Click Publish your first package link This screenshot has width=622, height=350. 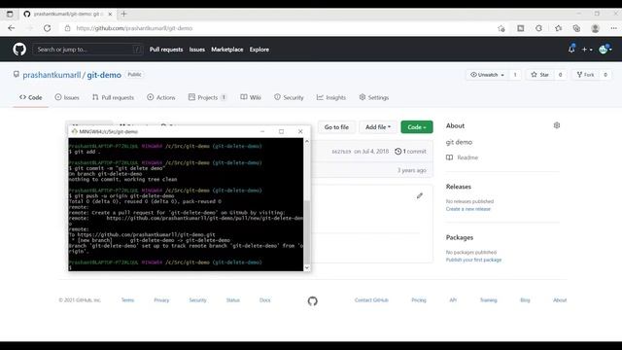[x=473, y=260]
